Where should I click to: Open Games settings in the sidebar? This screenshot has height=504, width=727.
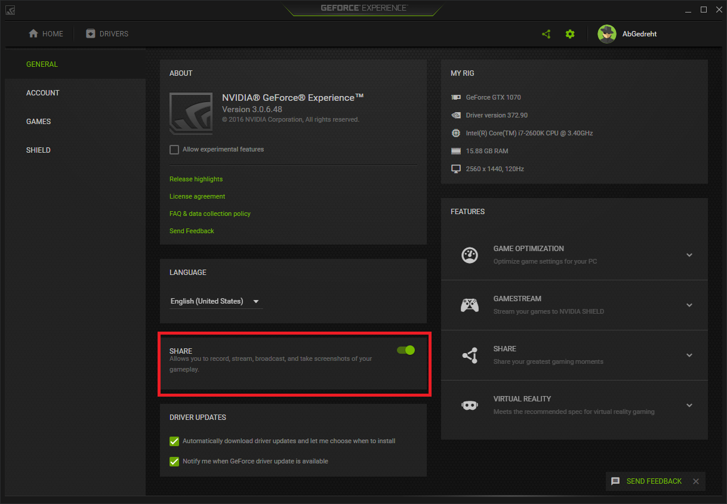pyautogui.click(x=75, y=122)
